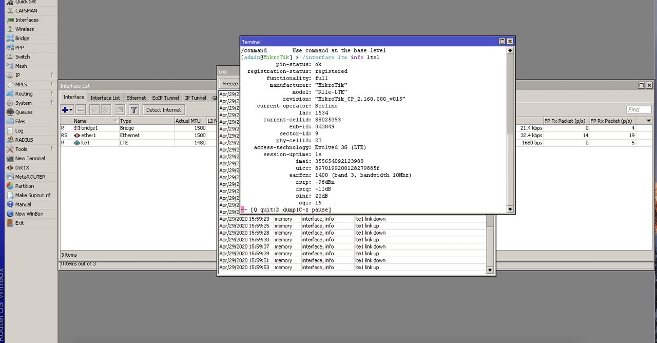Image resolution: width=657 pixels, height=343 pixels.
Task: Select the 15:59:53 lte1 link up log entry
Action: click(x=352, y=268)
